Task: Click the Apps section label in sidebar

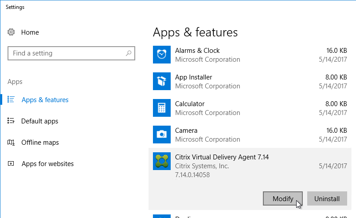Action: coord(15,82)
